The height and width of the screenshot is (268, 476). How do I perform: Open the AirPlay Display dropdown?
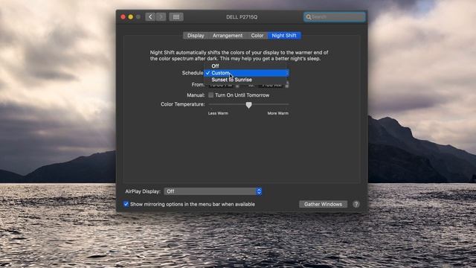[x=213, y=191]
